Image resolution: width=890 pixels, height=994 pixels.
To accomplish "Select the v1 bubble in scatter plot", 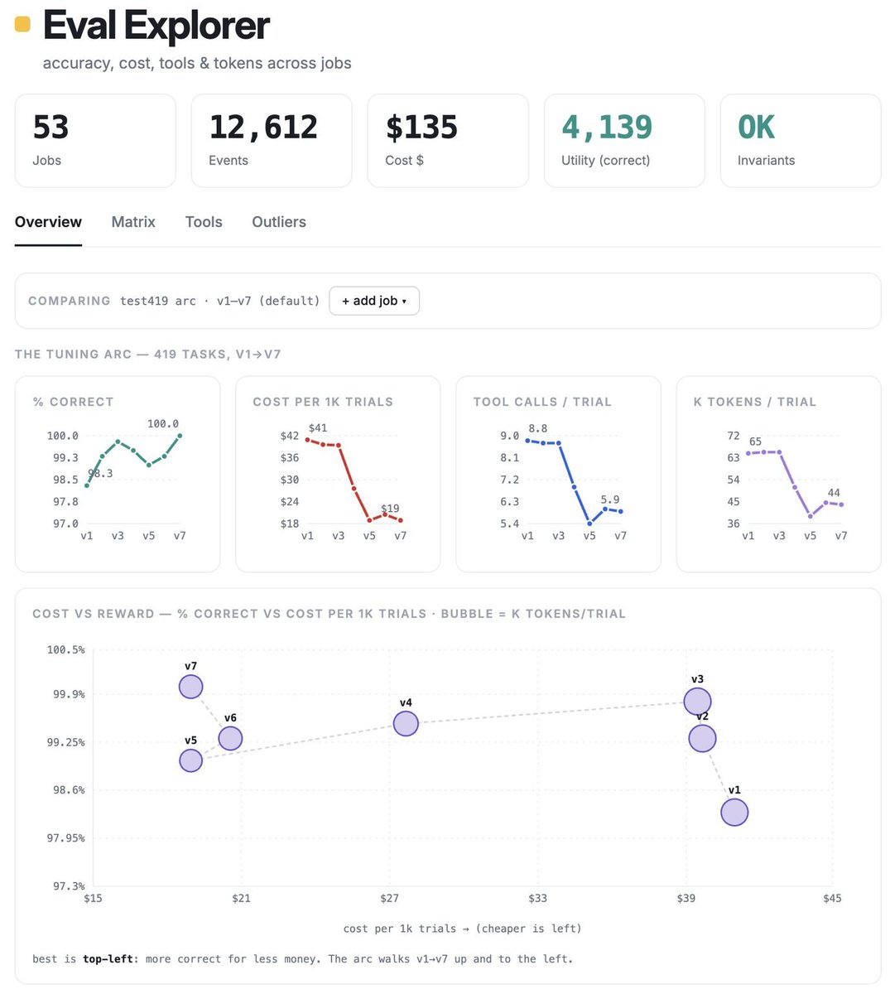I will (x=734, y=813).
